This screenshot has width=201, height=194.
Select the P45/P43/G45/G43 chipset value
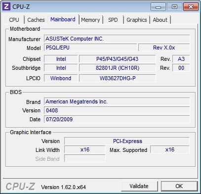pyautogui.click(x=117, y=59)
